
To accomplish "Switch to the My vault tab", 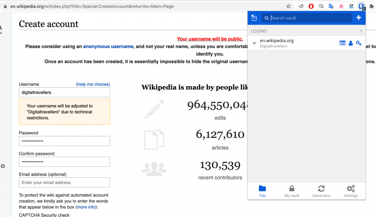I will (292, 191).
